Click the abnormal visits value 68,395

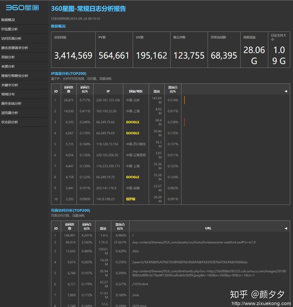[224, 55]
